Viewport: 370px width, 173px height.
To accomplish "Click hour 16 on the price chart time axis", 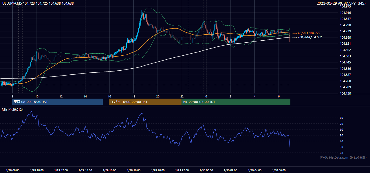I will [109, 96].
